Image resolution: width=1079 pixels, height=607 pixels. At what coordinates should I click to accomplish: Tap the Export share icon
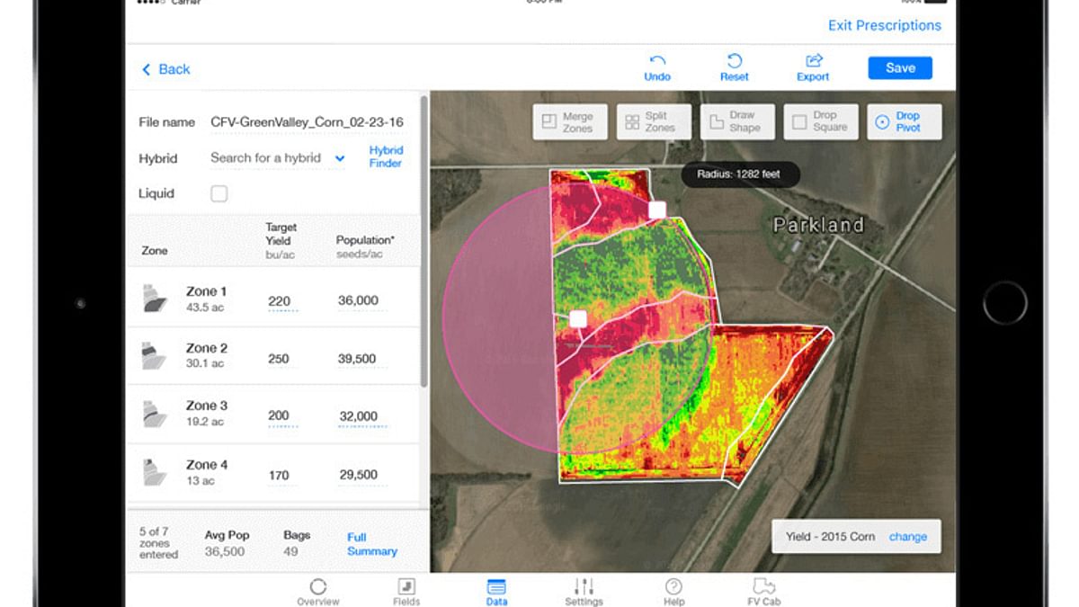[814, 61]
